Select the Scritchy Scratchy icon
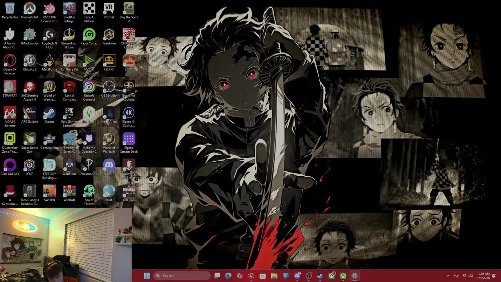The image size is (501, 282). (x=69, y=143)
